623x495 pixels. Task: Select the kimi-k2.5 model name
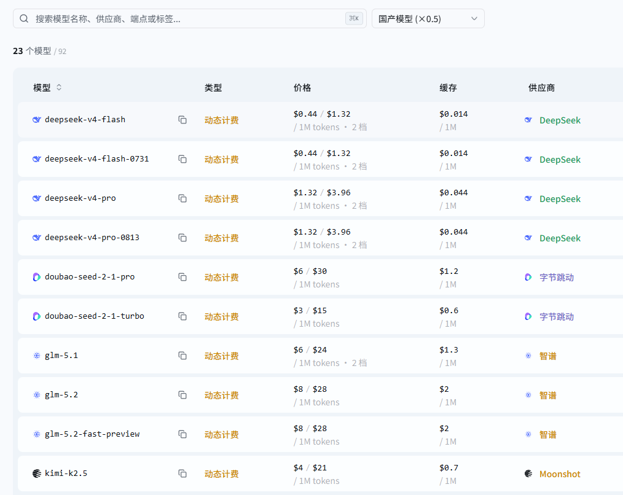[66, 474]
